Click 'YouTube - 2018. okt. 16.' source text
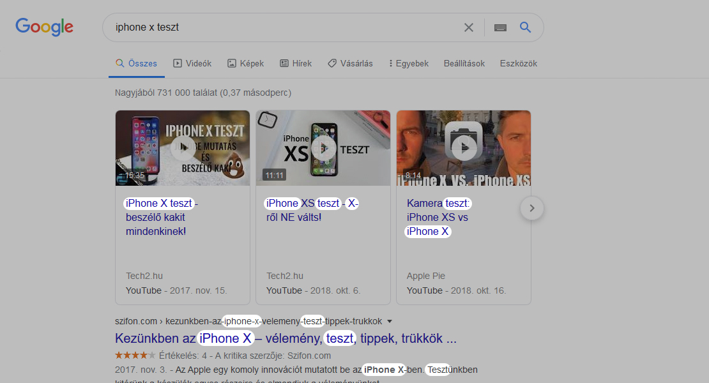 pyautogui.click(x=456, y=290)
